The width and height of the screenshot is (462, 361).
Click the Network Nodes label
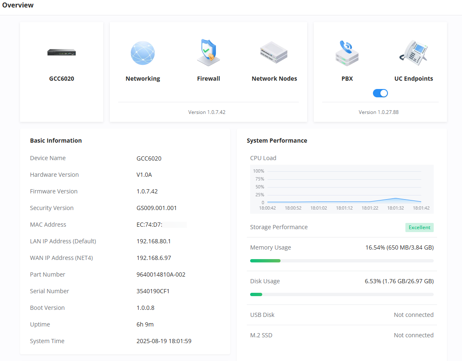[274, 79]
